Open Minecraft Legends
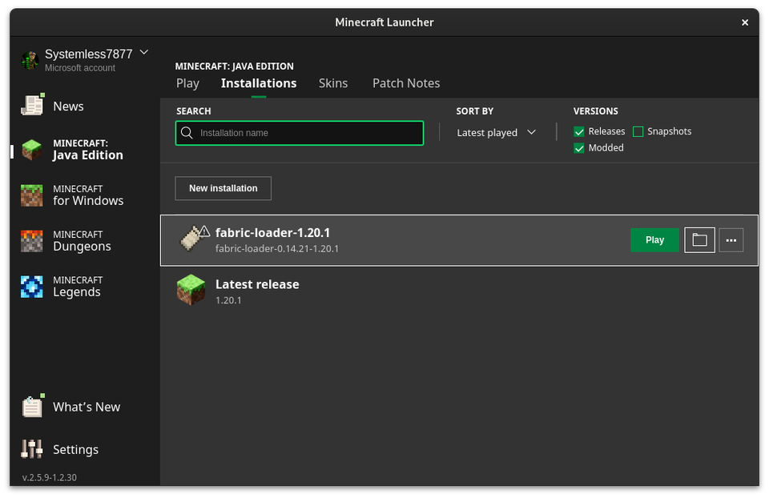The height and width of the screenshot is (498, 769). click(80, 286)
